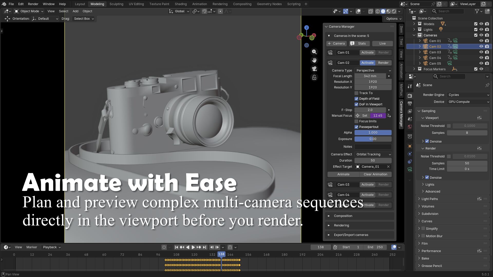Viewport: 493px width, 277px height.
Task: Expand the Composition section
Action: pyautogui.click(x=343, y=216)
